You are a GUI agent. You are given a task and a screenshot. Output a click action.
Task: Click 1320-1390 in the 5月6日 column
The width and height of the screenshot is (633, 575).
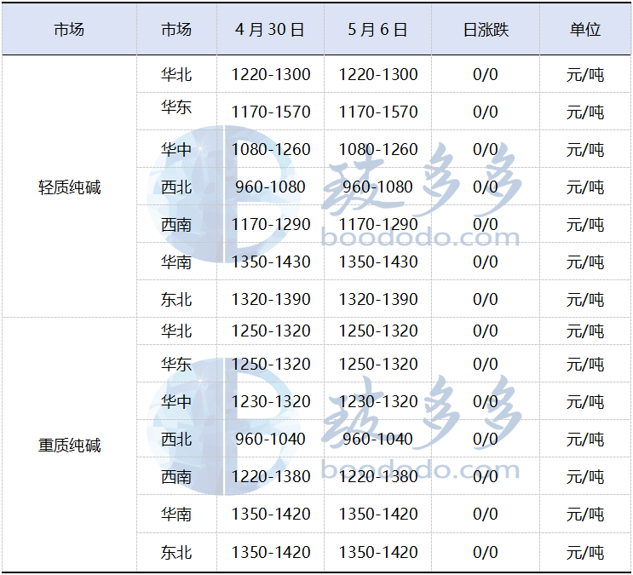(x=378, y=300)
